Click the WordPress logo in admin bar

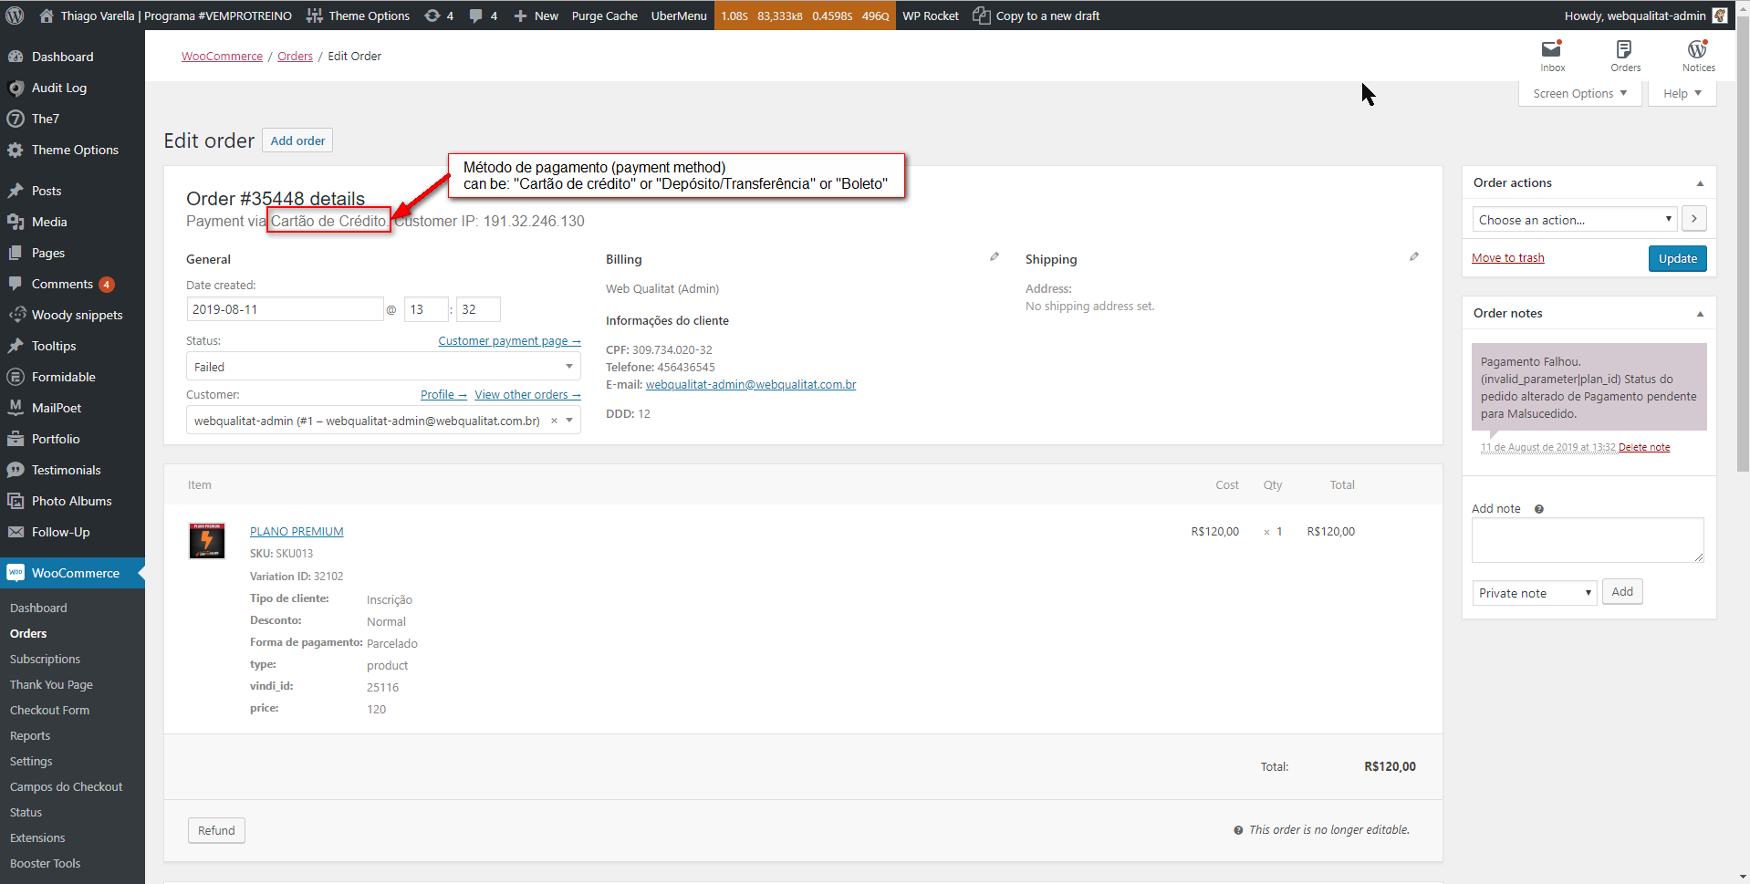[16, 16]
